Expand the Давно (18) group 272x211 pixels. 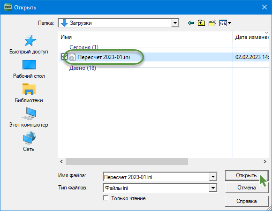tap(83, 68)
